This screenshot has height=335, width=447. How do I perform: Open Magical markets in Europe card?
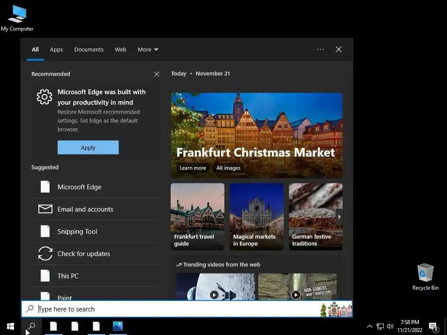tap(257, 217)
